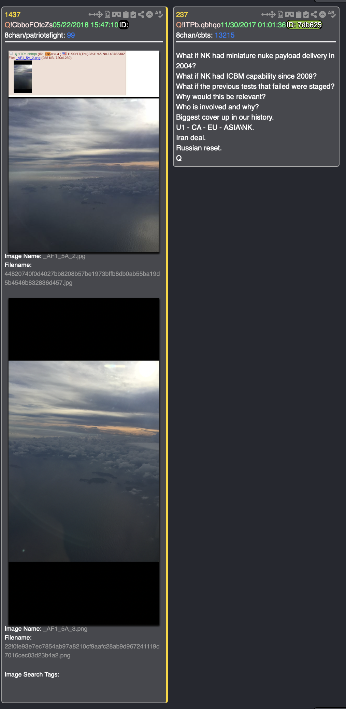Click share icon on post 237
The image size is (346, 709).
314,14
